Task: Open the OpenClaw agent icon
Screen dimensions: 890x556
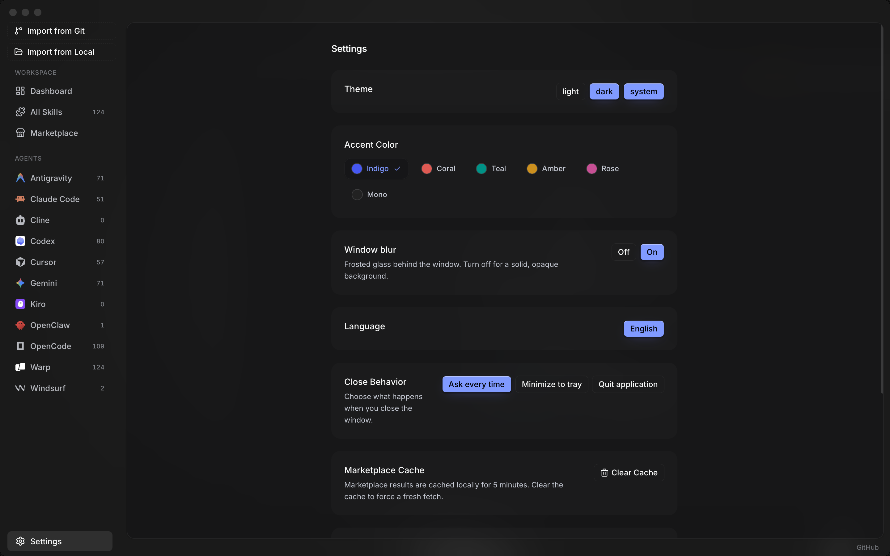Action: (20, 325)
